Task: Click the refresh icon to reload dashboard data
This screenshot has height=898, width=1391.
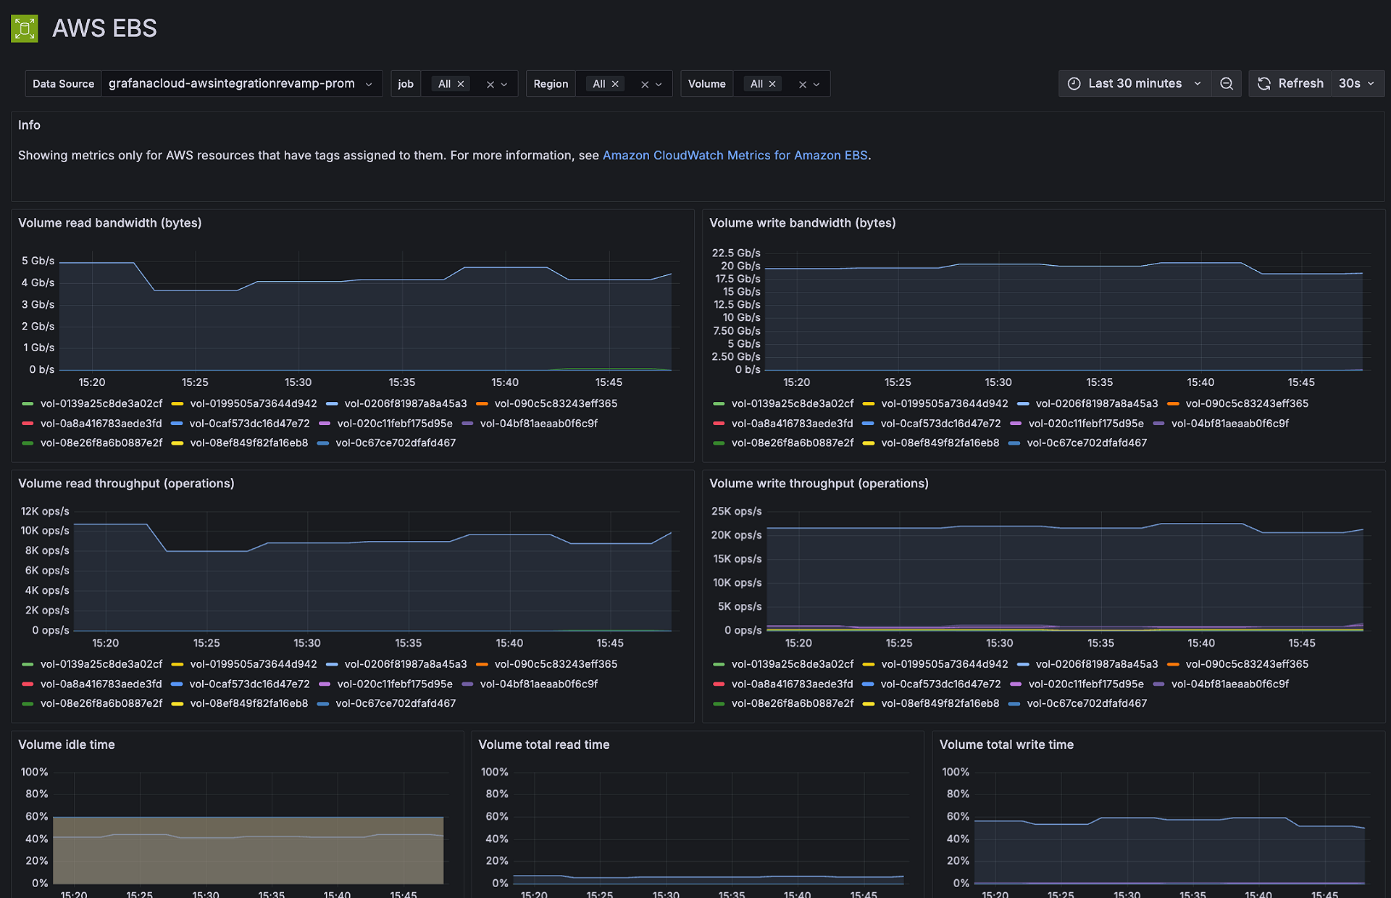Action: tap(1263, 83)
